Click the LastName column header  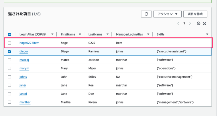tap(95, 34)
